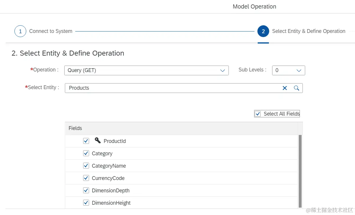
Task: Select the Select Entity & Define Operation step
Action: click(x=308, y=31)
